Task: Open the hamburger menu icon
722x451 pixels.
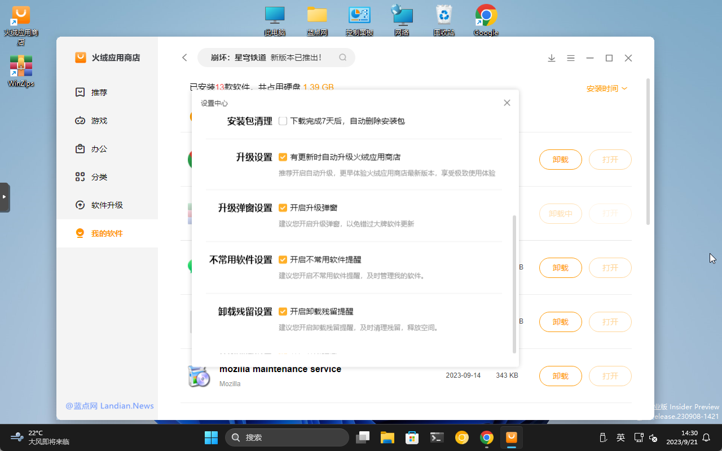Action: (571, 58)
